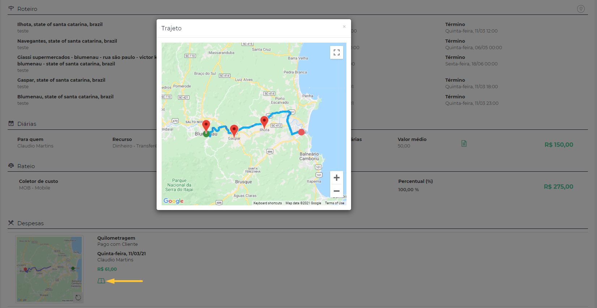The height and width of the screenshot is (308, 597).
Task: Toggle fullscreen view on the Trajeto map
Action: tap(336, 52)
